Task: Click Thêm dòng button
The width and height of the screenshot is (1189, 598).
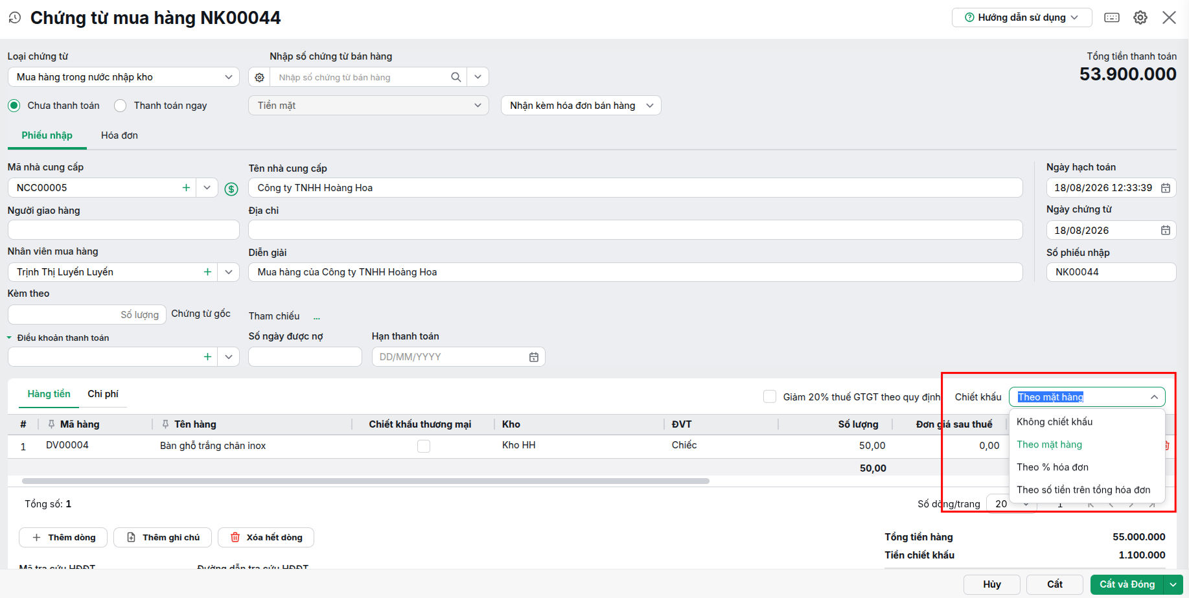Action: (63, 538)
